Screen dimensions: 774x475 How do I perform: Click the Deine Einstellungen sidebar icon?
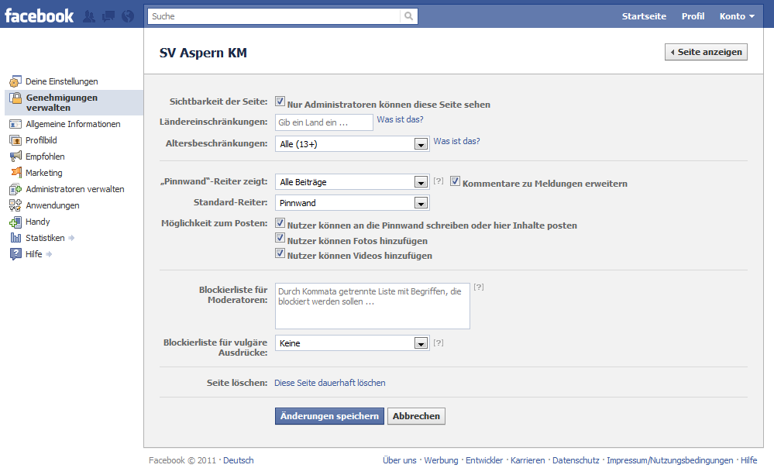coord(15,81)
